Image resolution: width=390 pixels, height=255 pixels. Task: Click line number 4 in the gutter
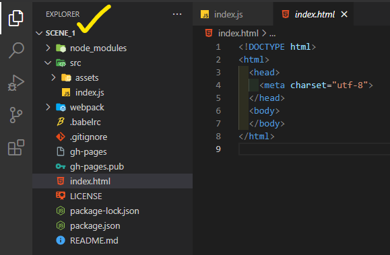218,85
